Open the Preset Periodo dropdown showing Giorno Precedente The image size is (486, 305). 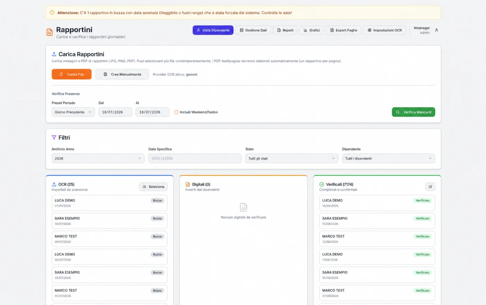[x=73, y=112]
